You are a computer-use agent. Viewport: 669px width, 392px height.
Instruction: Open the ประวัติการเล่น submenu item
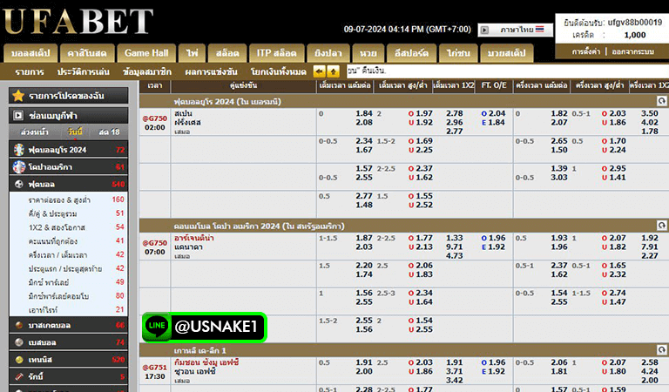[84, 71]
